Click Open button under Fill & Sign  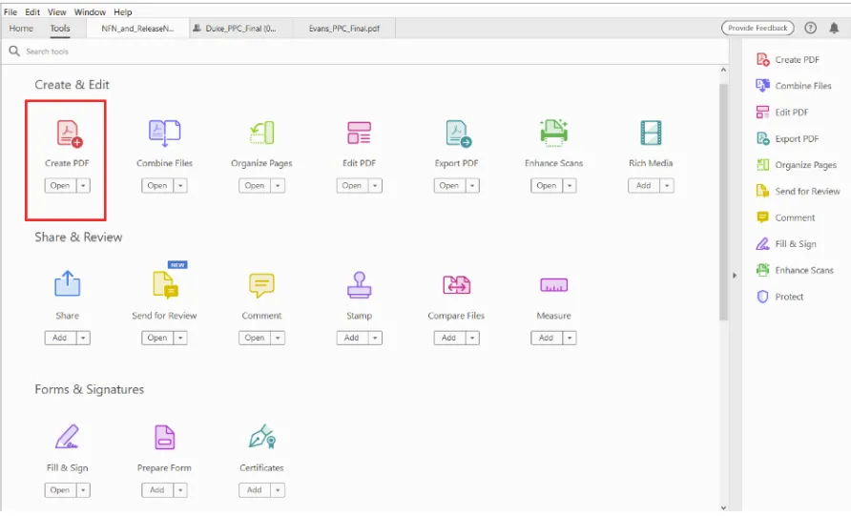[60, 490]
